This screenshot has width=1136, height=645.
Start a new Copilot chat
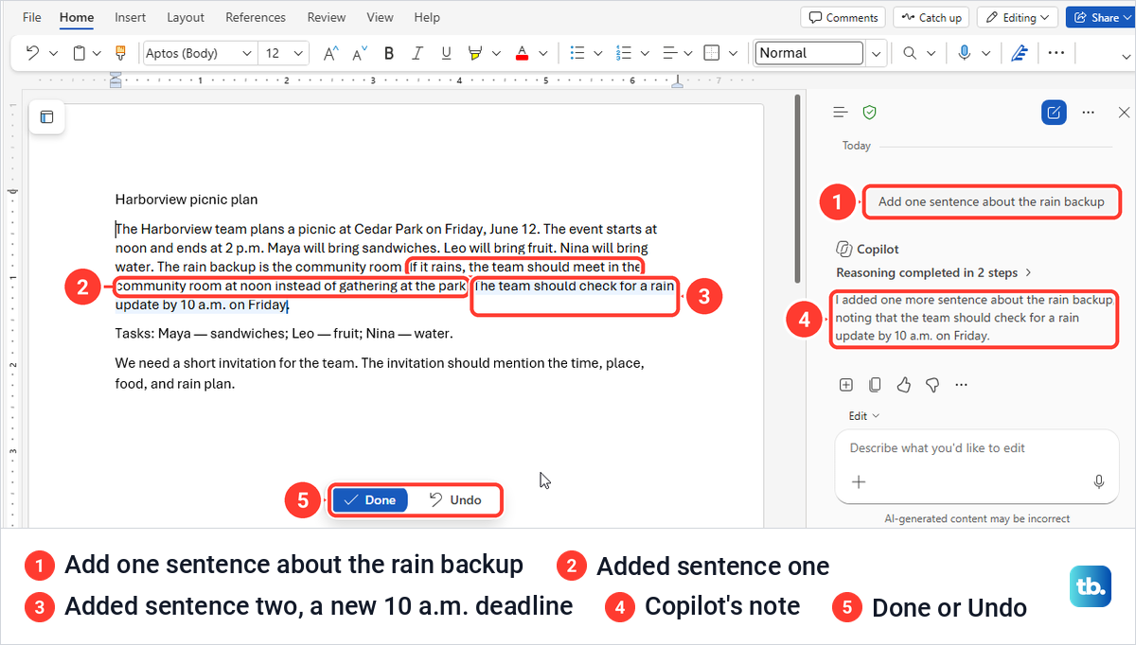[x=1053, y=113]
